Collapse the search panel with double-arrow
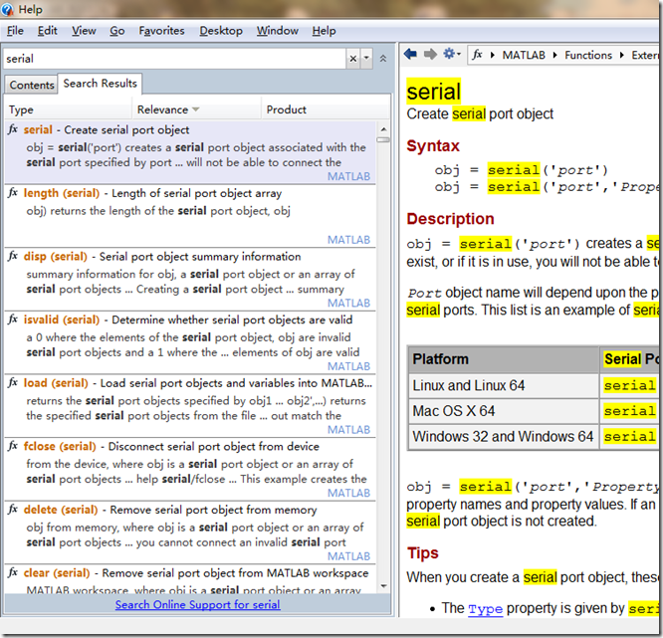 [x=382, y=59]
